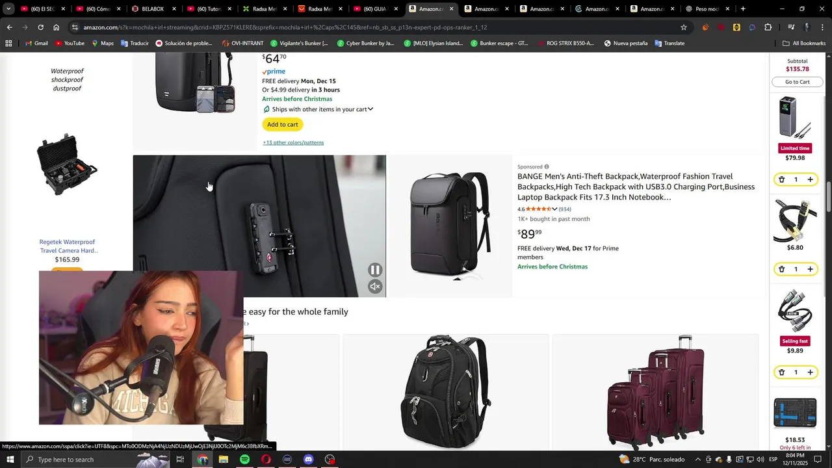Open the YouTube bookmark
832x468 pixels.
point(70,44)
